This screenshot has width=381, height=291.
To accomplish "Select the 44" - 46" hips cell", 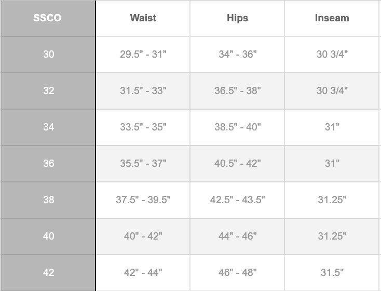I will click(237, 236).
